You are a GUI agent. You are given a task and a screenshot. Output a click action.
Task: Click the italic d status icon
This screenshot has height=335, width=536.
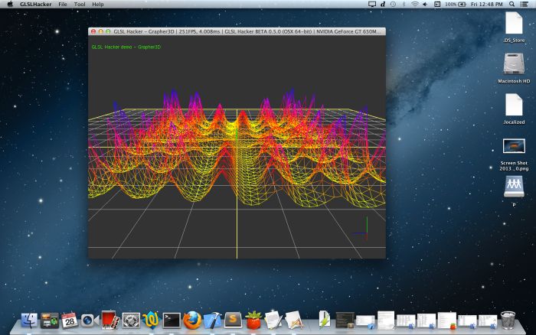[x=383, y=4]
